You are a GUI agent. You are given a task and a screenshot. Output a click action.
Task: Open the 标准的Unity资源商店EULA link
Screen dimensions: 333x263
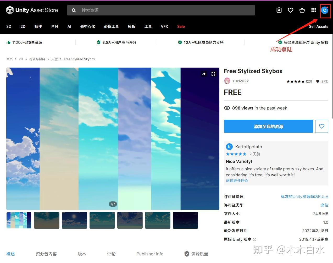304,196
